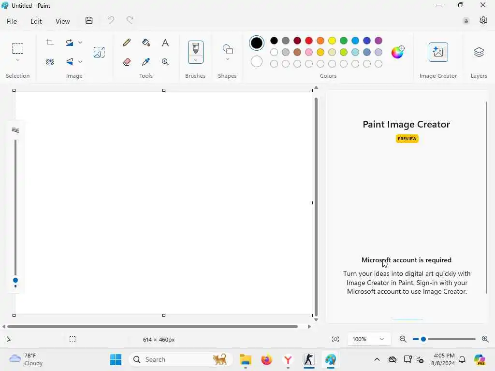Pick the yellow color swatch

point(332,41)
